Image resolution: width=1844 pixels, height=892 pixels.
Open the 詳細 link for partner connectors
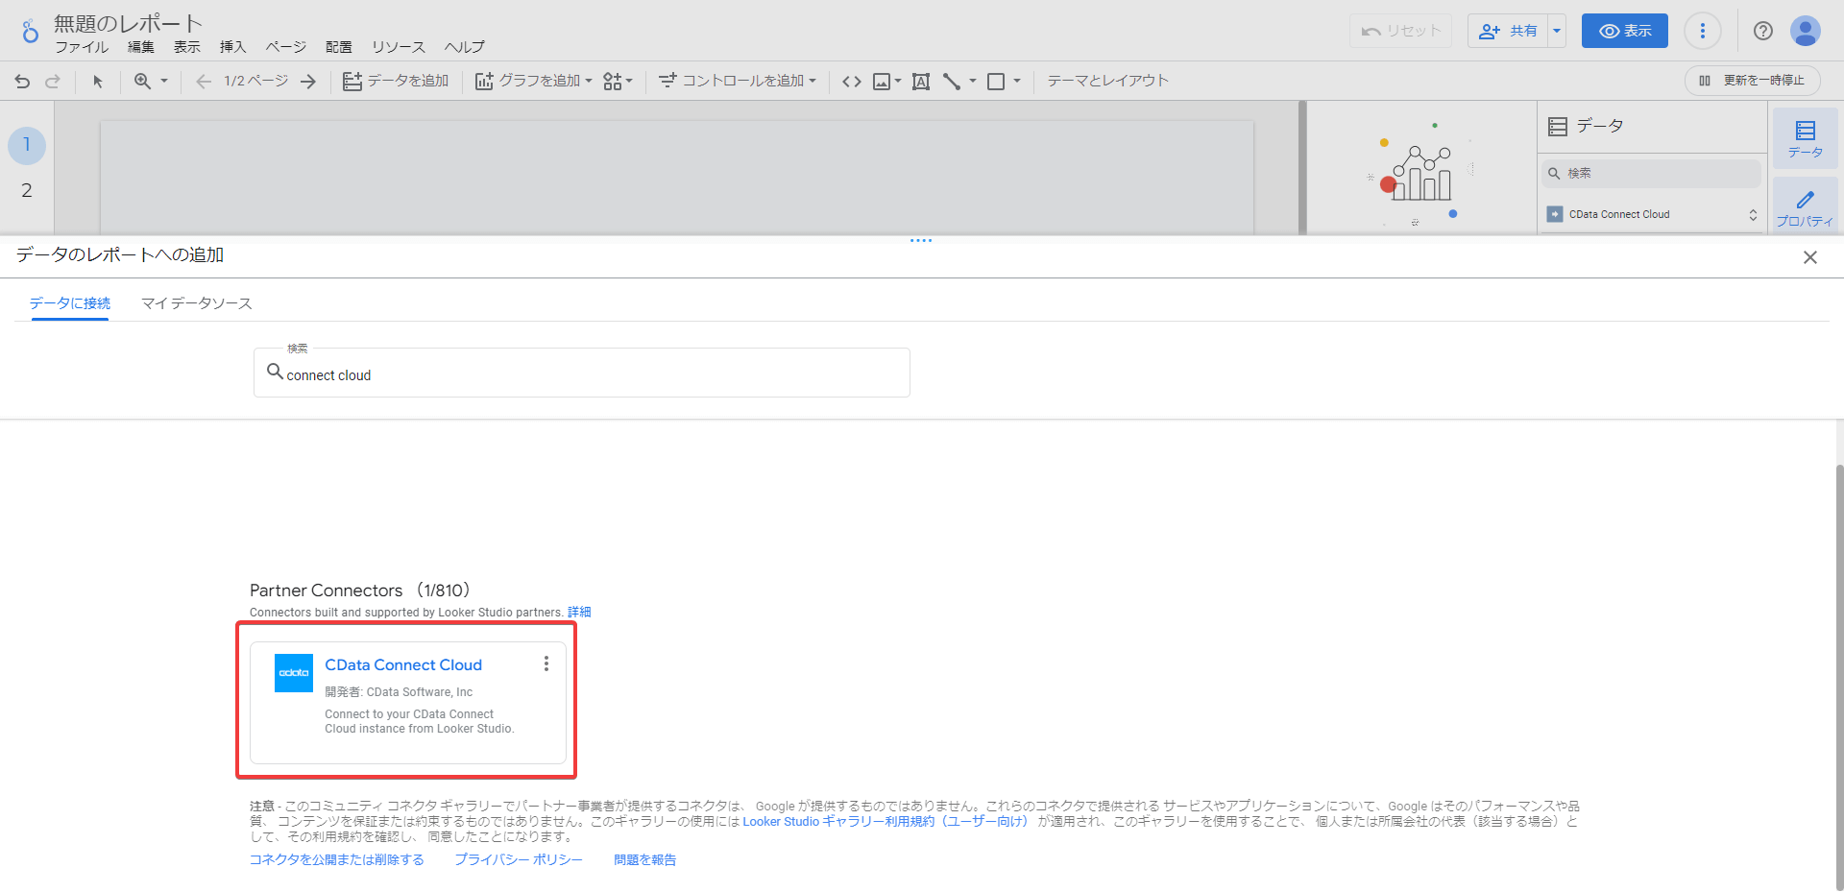click(579, 613)
